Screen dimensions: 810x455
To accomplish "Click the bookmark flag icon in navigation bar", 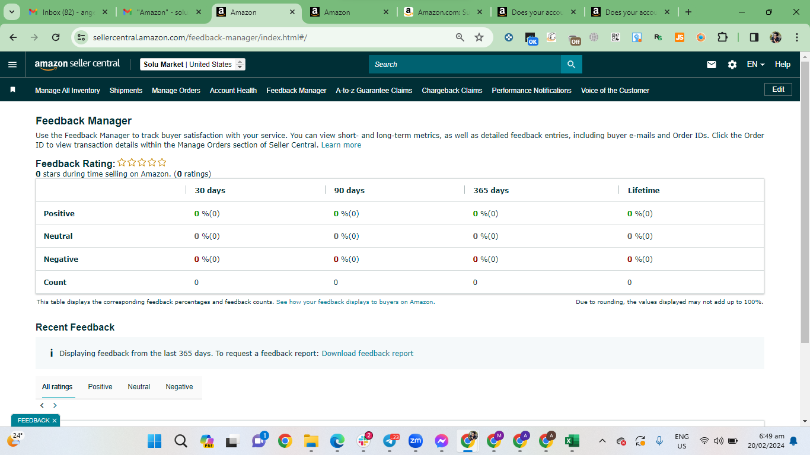I will pyautogui.click(x=12, y=90).
